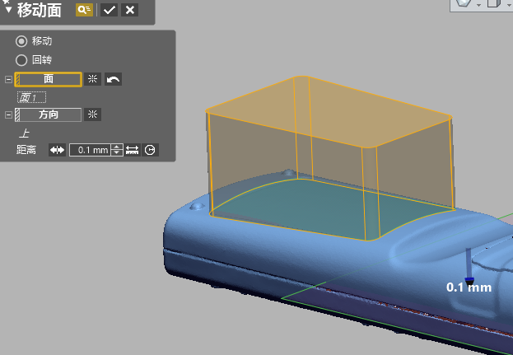Open the view cube dropdown arrow
Image resolution: width=513 pixels, height=355 pixels.
click(508, 5)
